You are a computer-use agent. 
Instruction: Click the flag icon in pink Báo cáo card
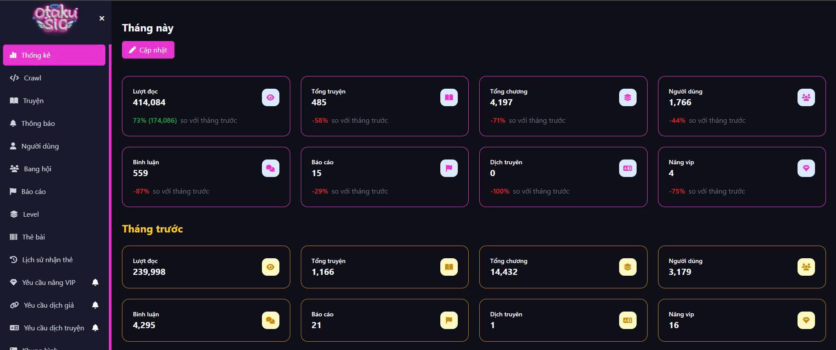449,168
